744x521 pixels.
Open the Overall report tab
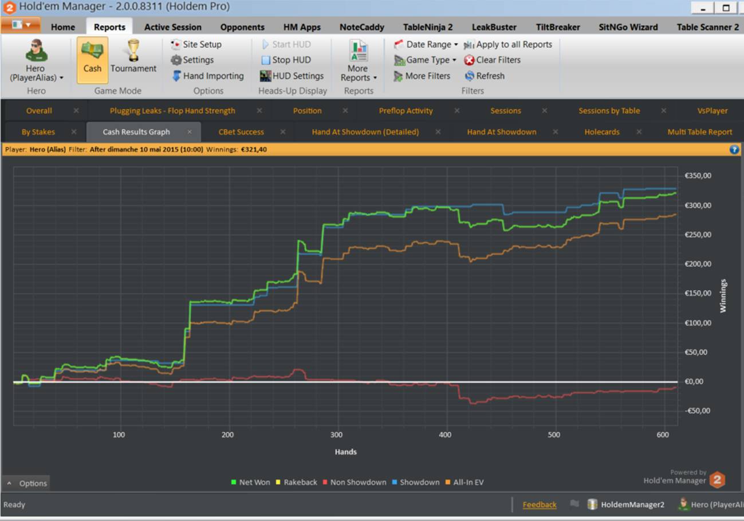pyautogui.click(x=39, y=110)
